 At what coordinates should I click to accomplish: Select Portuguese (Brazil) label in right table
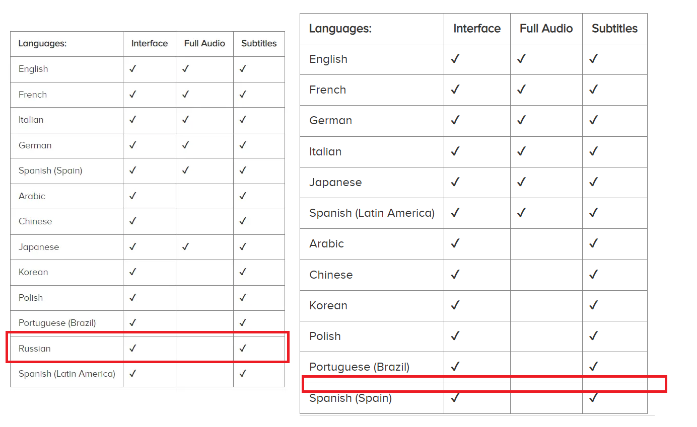[359, 367]
